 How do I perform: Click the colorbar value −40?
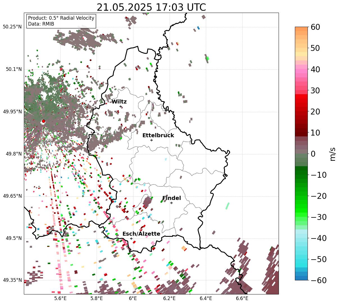click(318, 238)
